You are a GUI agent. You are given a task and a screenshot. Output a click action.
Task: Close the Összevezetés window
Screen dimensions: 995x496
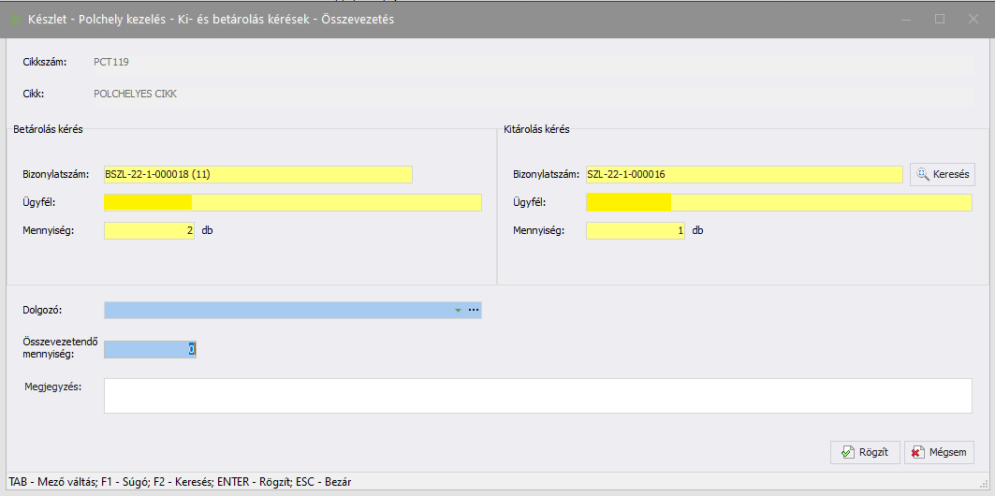973,19
